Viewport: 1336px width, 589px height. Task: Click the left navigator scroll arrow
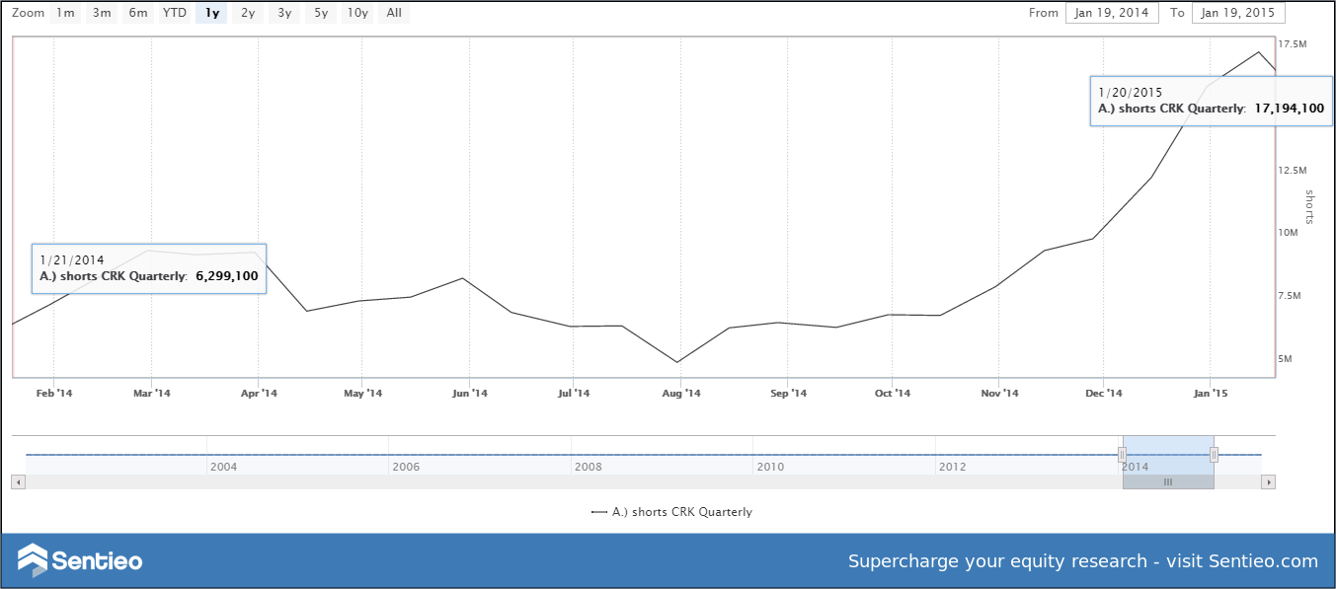tap(17, 481)
